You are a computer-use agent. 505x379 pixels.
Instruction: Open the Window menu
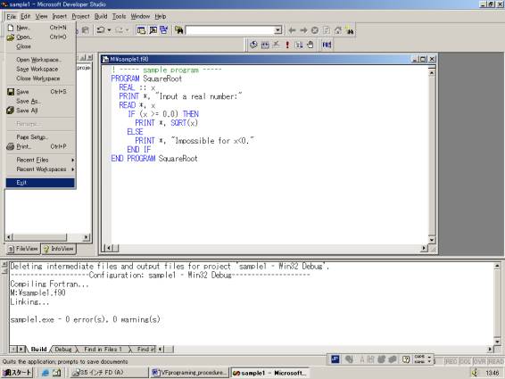point(140,16)
